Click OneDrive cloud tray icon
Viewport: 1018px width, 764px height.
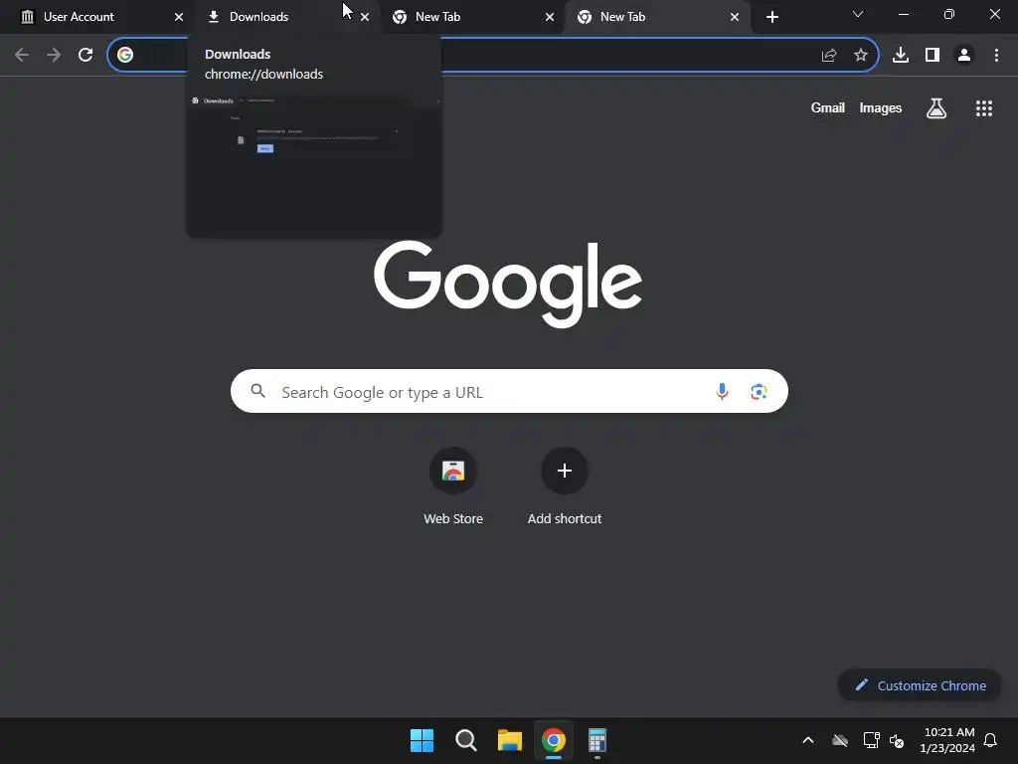tap(840, 740)
